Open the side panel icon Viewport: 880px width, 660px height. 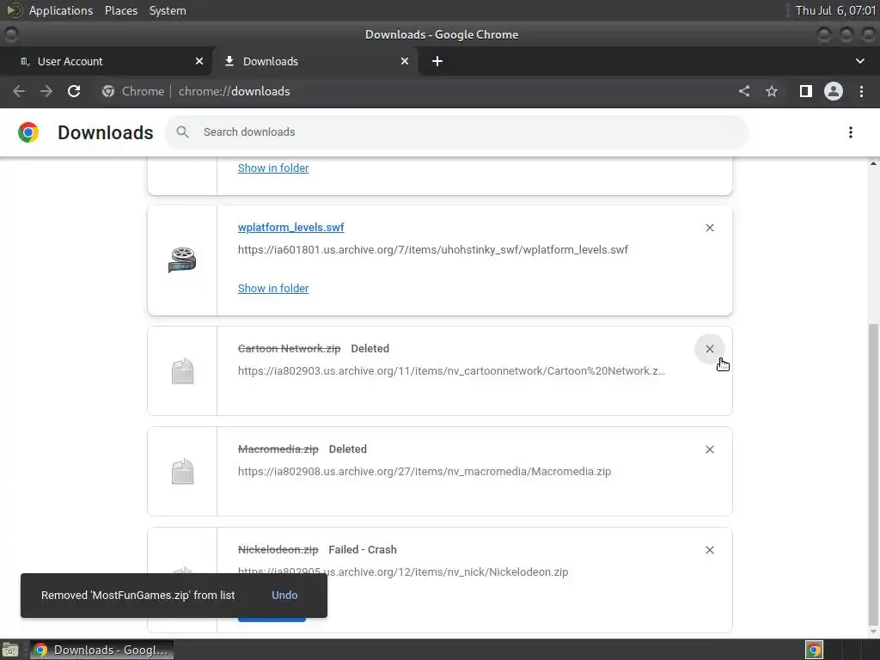click(806, 91)
